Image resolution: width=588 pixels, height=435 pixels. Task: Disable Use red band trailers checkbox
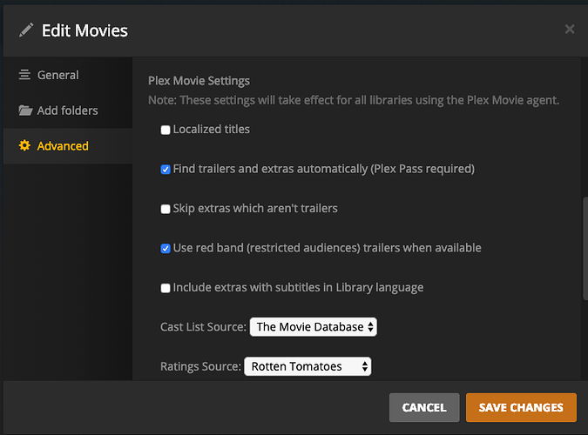(x=166, y=249)
